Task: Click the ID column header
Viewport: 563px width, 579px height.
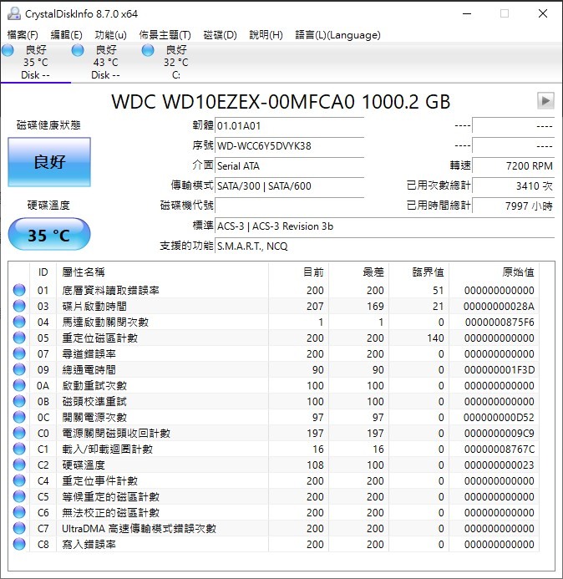Action: click(43, 272)
